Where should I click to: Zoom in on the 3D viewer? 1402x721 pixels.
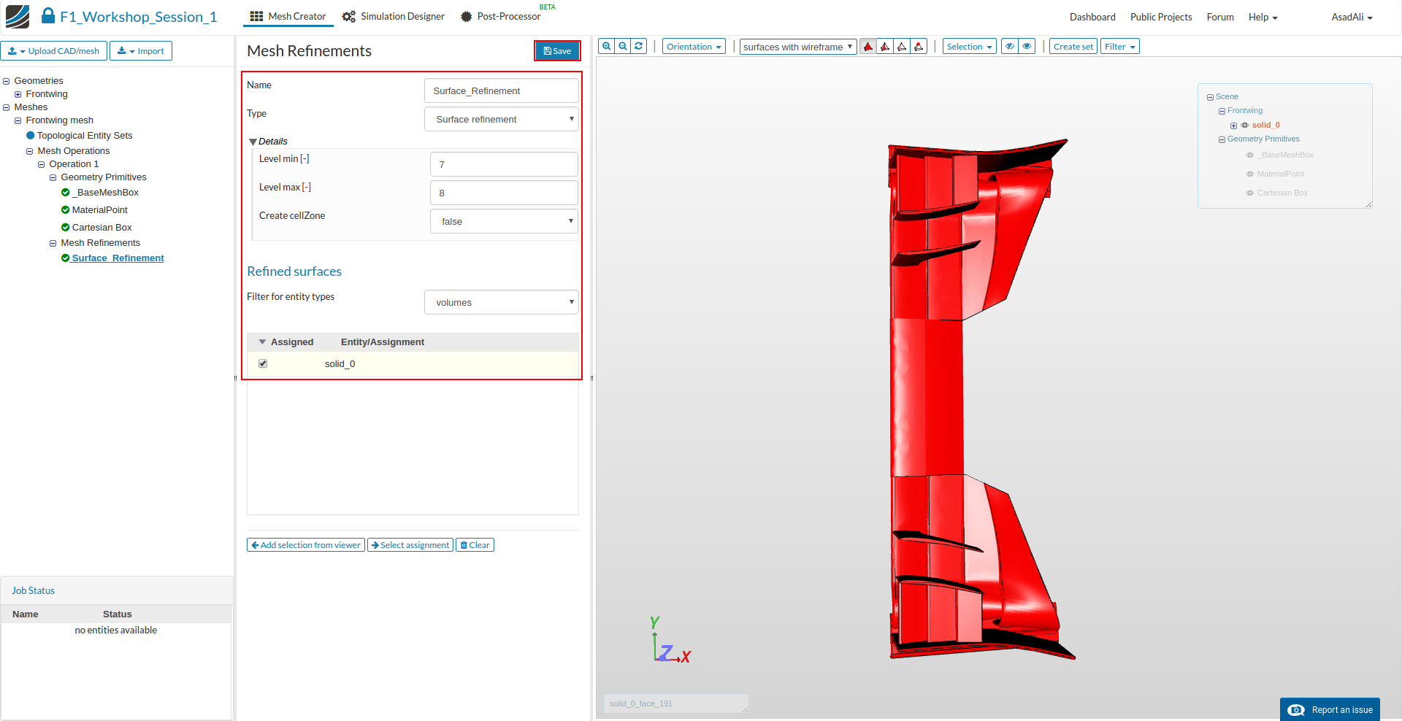pos(606,46)
